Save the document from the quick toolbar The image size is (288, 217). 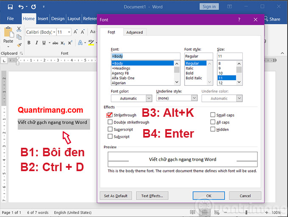coord(10,7)
